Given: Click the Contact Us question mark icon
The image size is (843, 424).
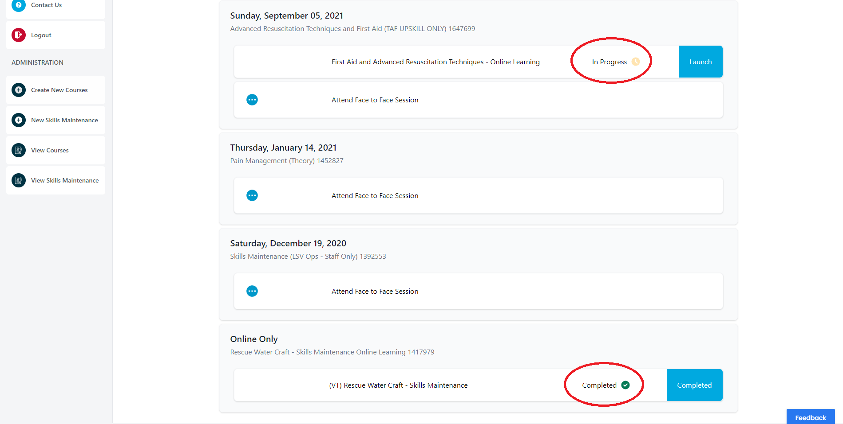Looking at the screenshot, I should click(19, 5).
